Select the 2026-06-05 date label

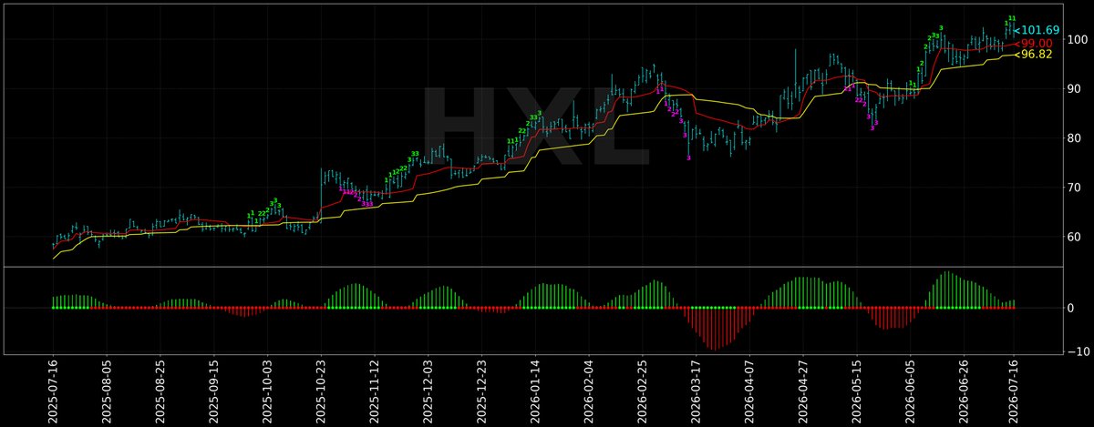tap(911, 390)
